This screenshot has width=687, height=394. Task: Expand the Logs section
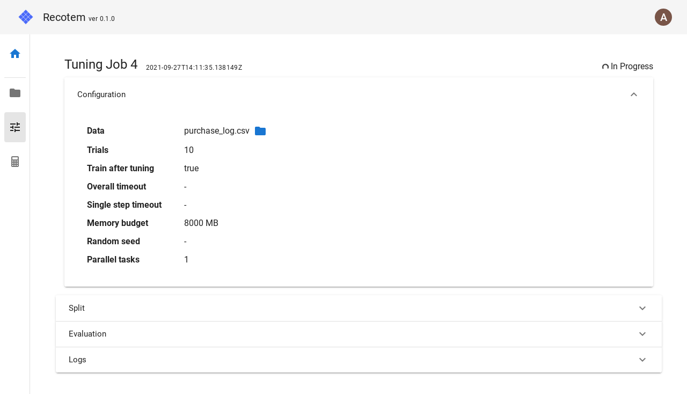(642, 360)
